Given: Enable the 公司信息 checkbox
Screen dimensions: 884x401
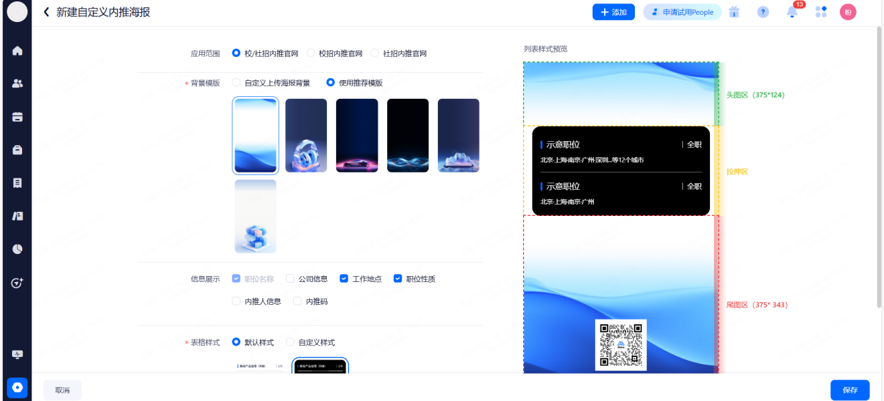Looking at the screenshot, I should coord(290,279).
